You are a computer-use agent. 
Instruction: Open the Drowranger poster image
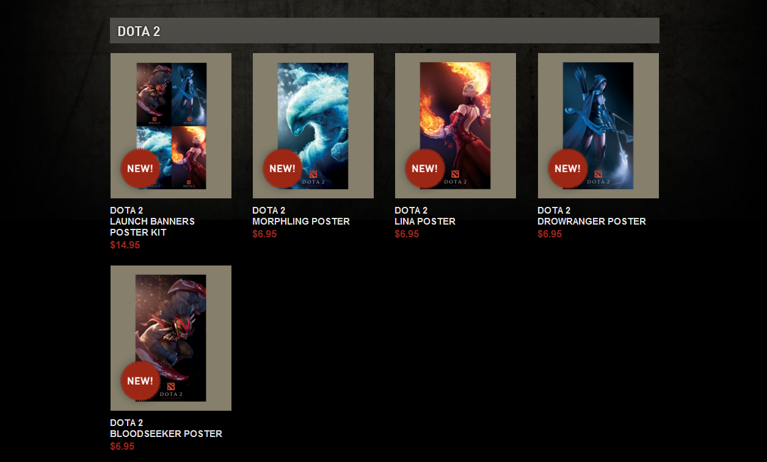(x=598, y=126)
